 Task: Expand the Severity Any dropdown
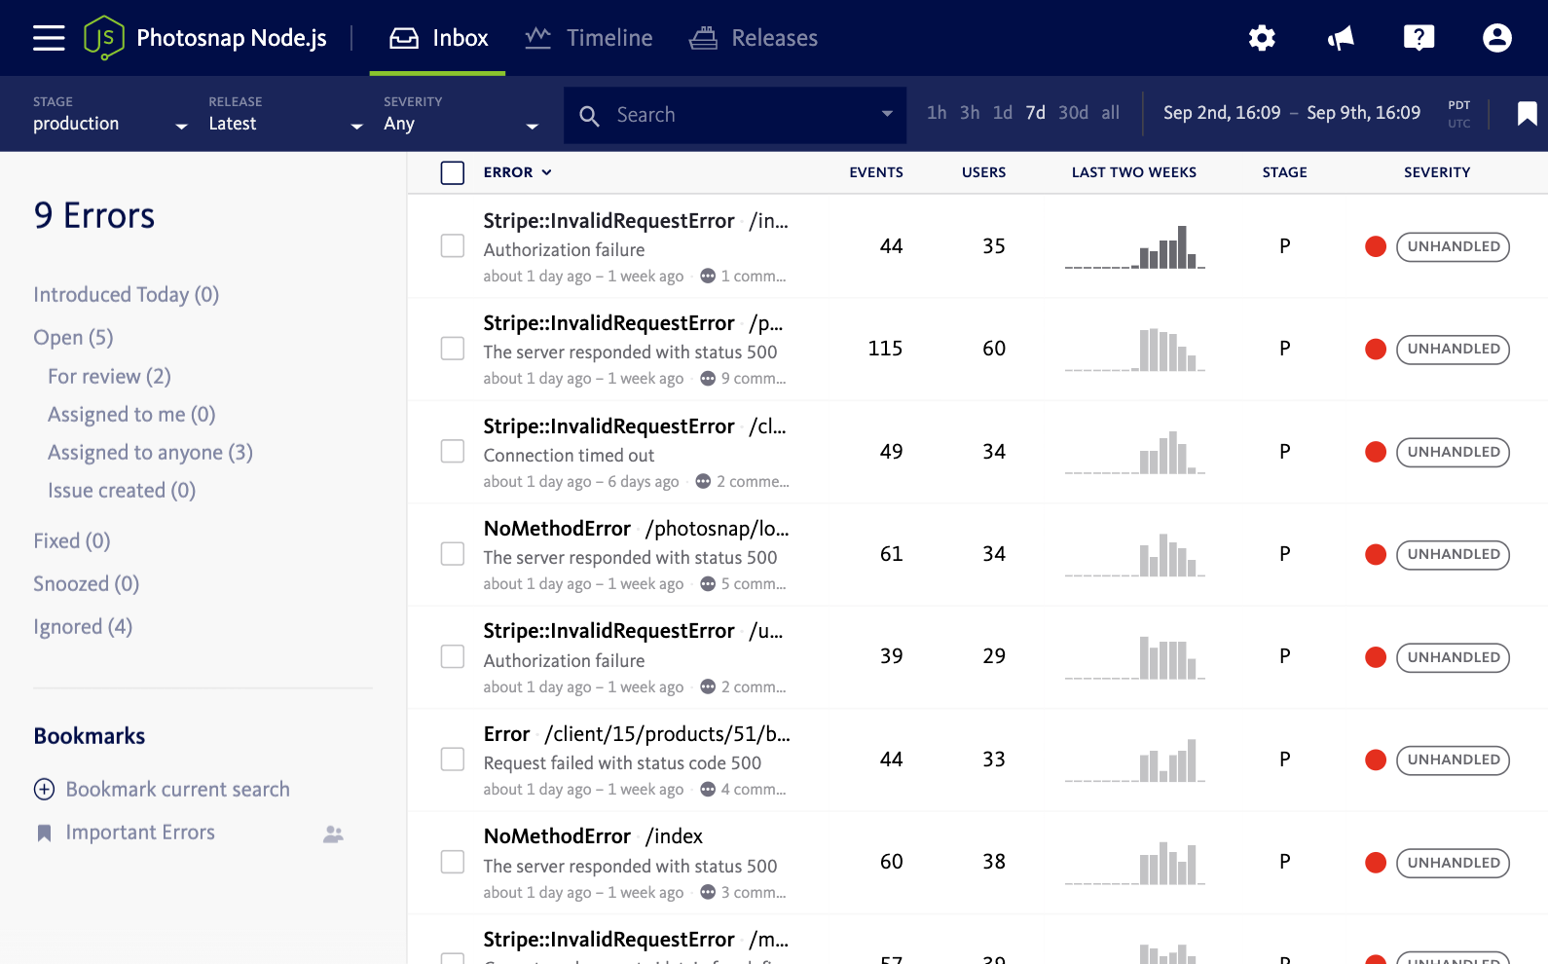pos(461,115)
